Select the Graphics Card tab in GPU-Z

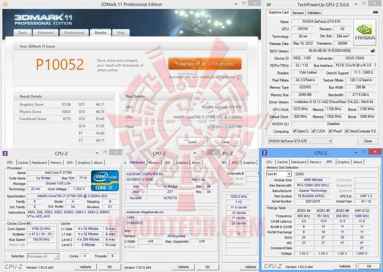tap(279, 12)
